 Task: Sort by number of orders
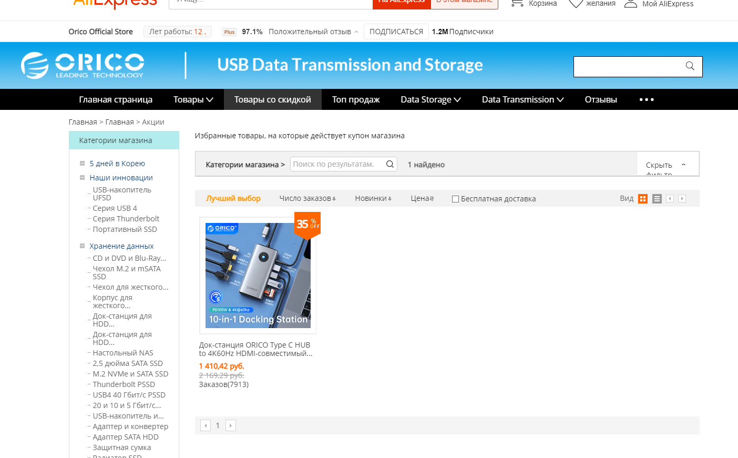pyautogui.click(x=307, y=198)
